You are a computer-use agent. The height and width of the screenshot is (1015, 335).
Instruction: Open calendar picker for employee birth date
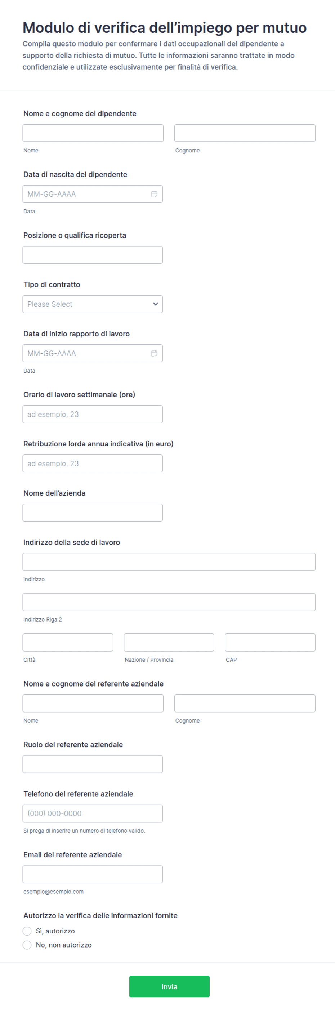coord(154,194)
